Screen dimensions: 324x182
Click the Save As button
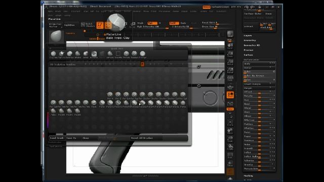pos(73,138)
